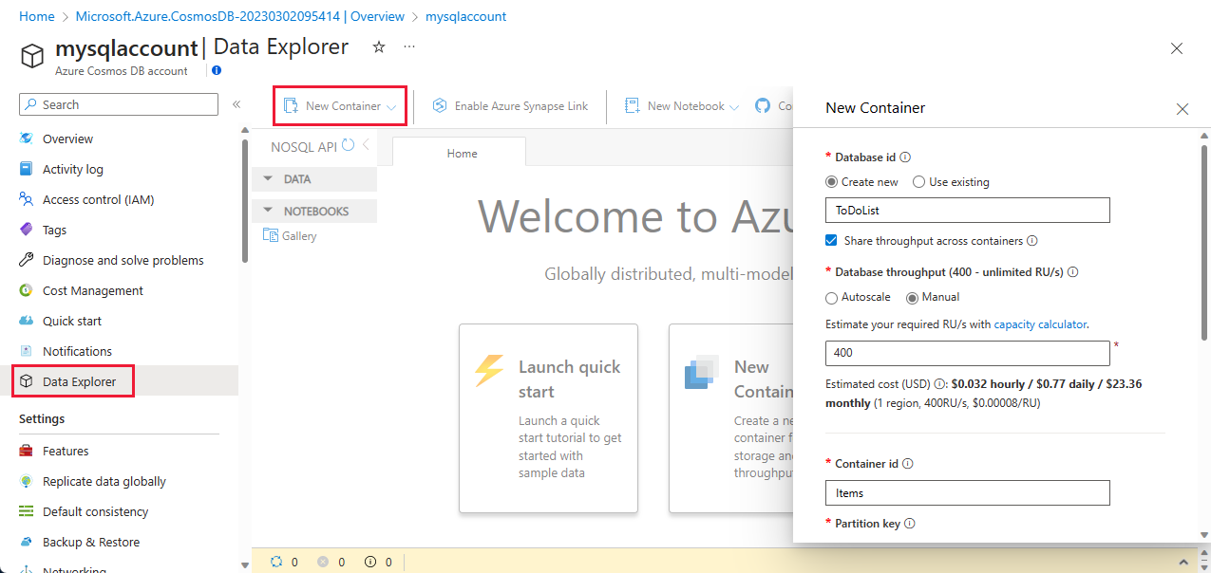Click Share throughput info icon

coord(1031,241)
